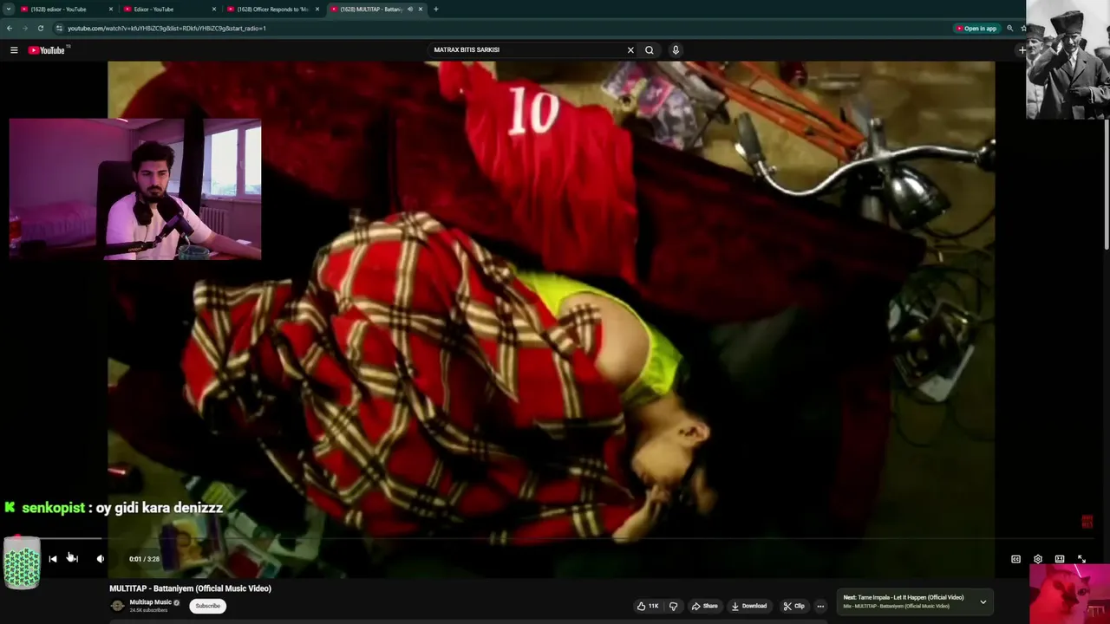The width and height of the screenshot is (1110, 624).
Task: Go to YouTube home via logo
Action: 47,50
